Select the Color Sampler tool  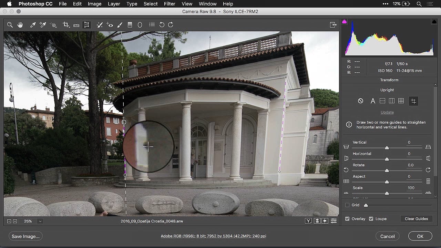point(43,25)
